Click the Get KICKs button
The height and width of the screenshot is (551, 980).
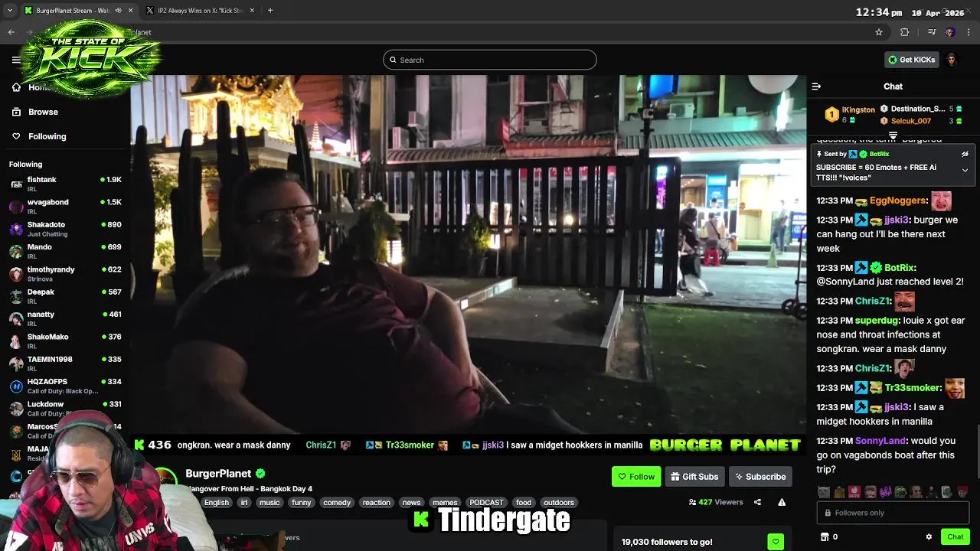(911, 60)
